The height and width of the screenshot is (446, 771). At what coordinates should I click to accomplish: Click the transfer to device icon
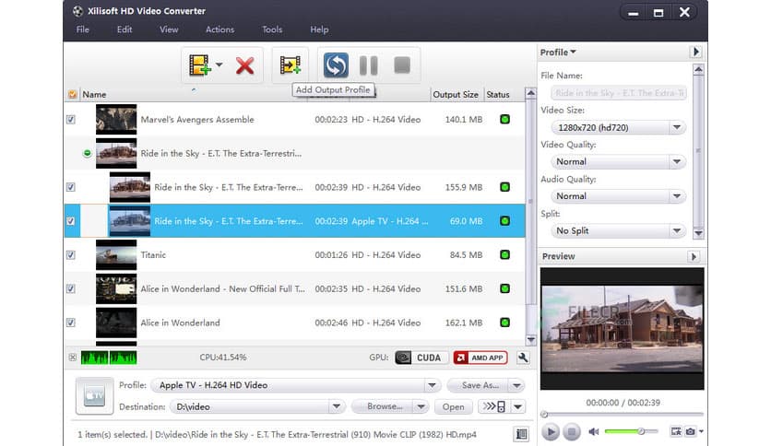(494, 406)
